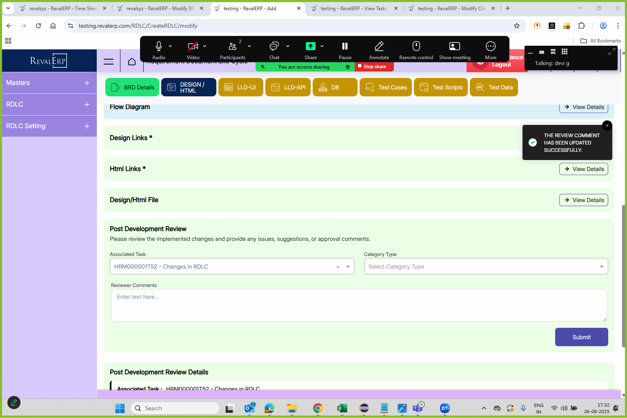This screenshot has height=418, width=627.
Task: Toggle Zoom video camera on
Action: [x=193, y=47]
